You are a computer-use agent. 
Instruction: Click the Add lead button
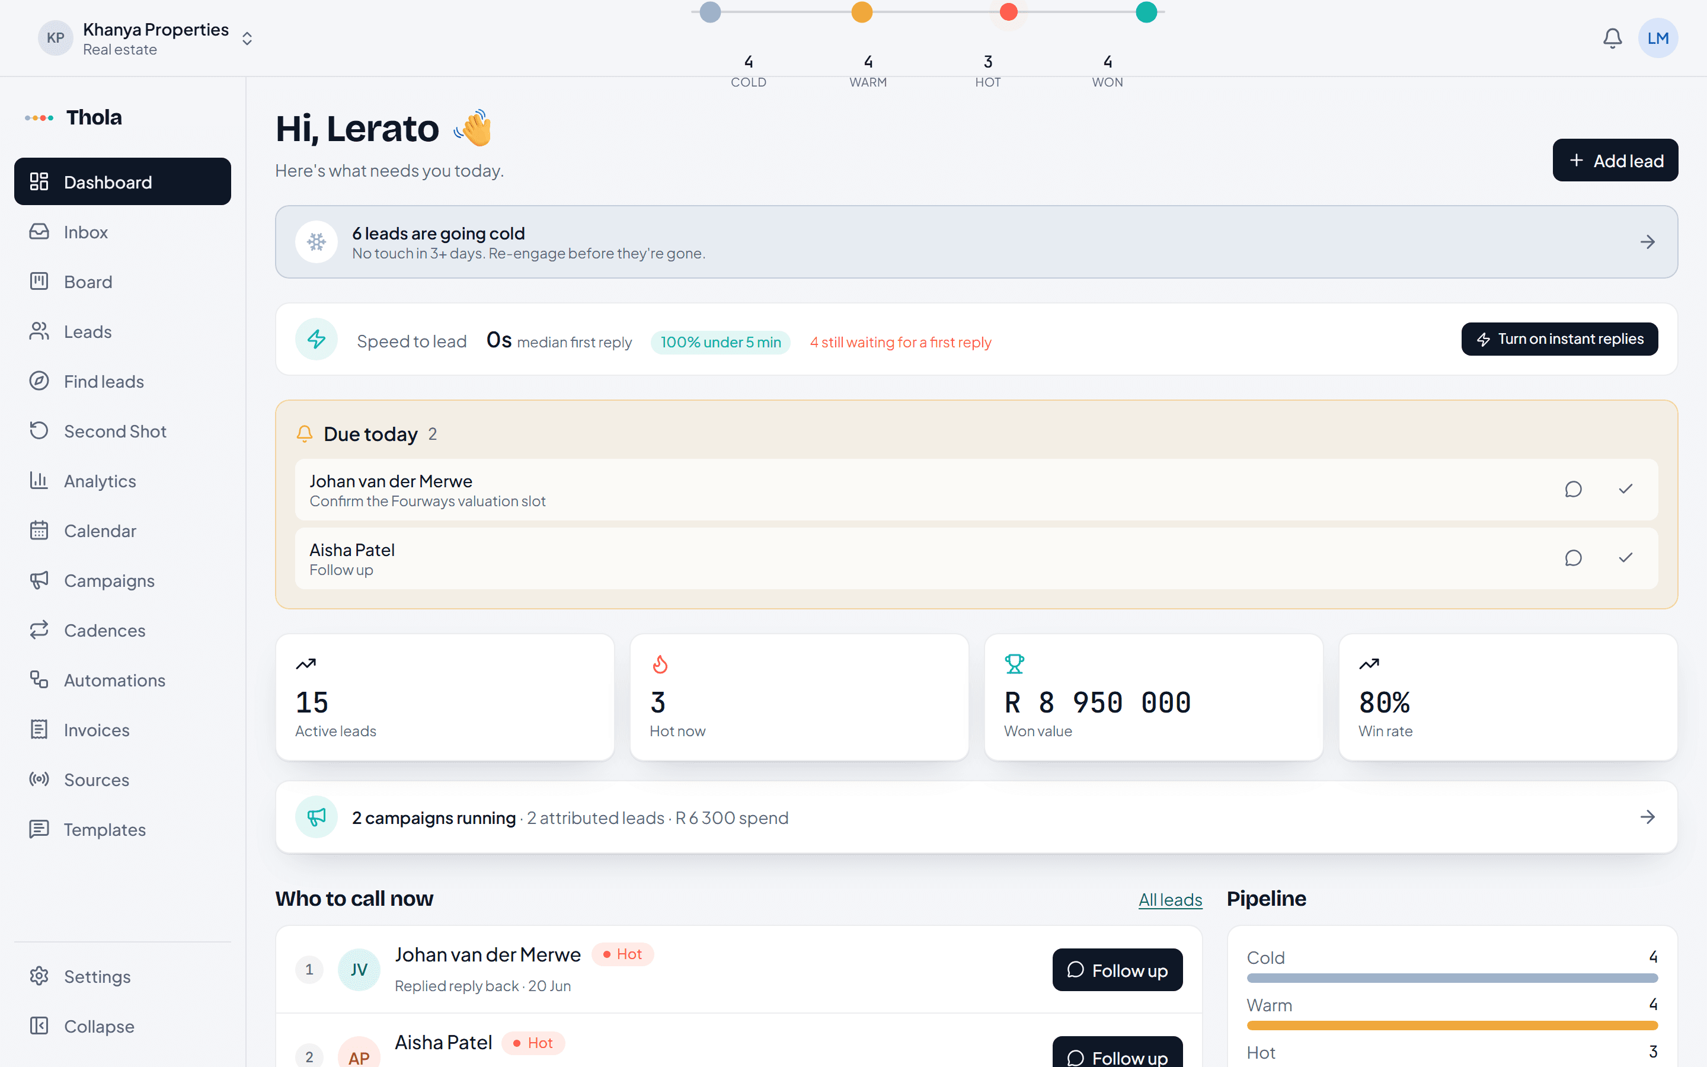pyautogui.click(x=1615, y=160)
